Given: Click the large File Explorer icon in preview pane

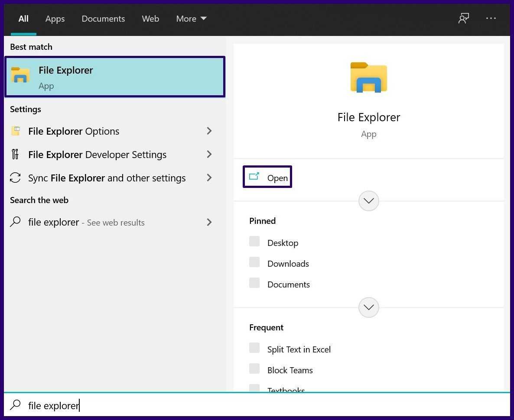Looking at the screenshot, I should pos(368,78).
